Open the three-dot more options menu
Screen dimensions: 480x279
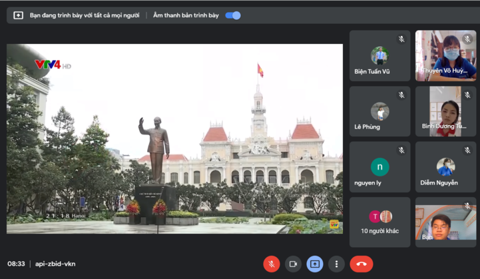337,264
